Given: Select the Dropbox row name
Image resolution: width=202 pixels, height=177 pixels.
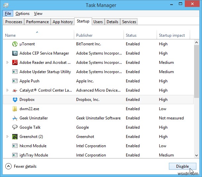Looking at the screenshot, I should [x=27, y=100].
